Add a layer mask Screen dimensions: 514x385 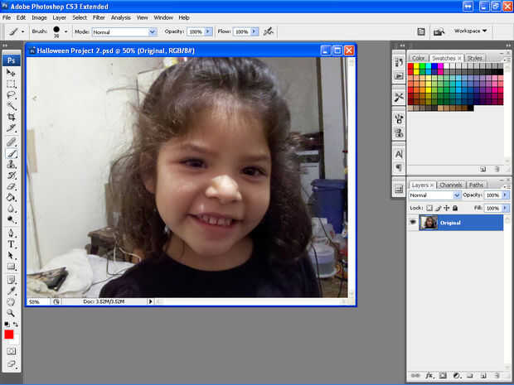tap(443, 376)
